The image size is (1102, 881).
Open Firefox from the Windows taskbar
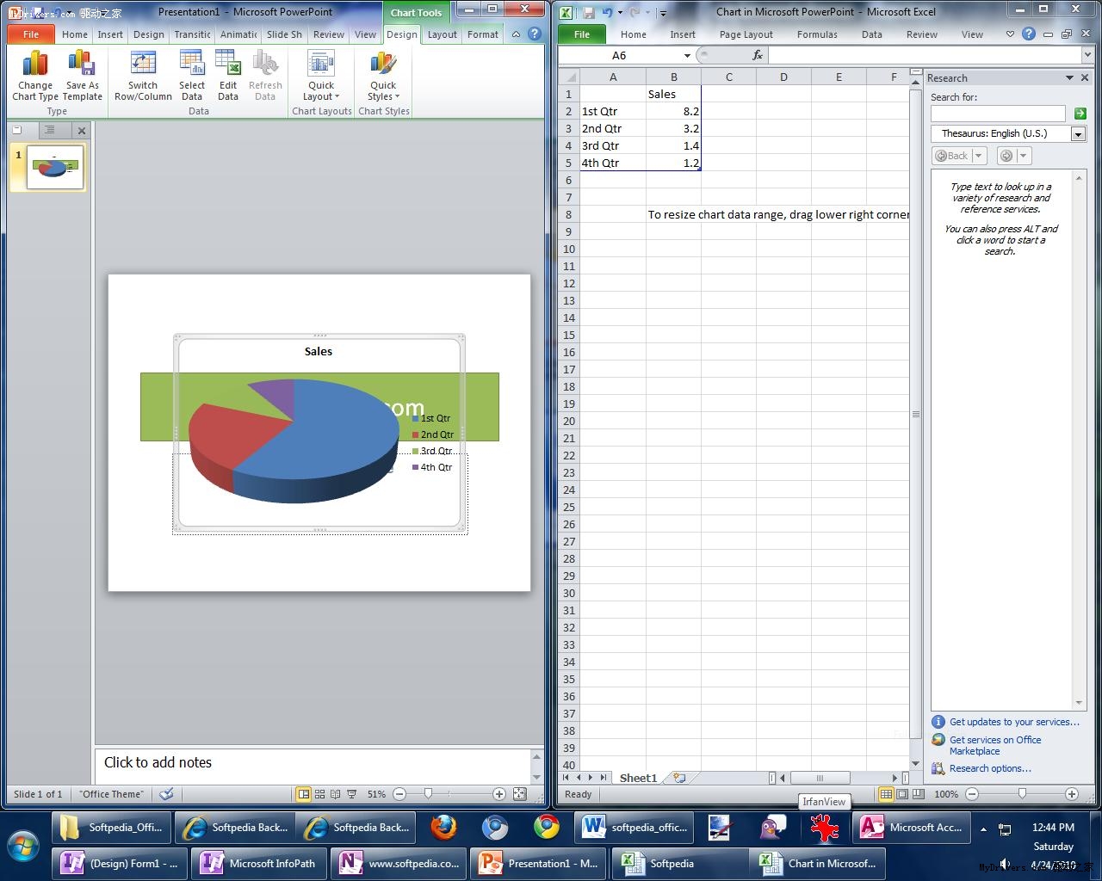pos(443,827)
